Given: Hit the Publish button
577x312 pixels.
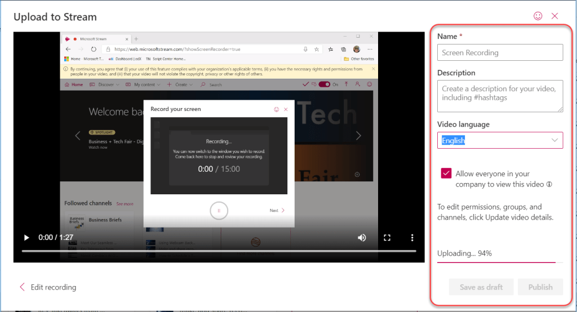Looking at the screenshot, I should pyautogui.click(x=540, y=287).
